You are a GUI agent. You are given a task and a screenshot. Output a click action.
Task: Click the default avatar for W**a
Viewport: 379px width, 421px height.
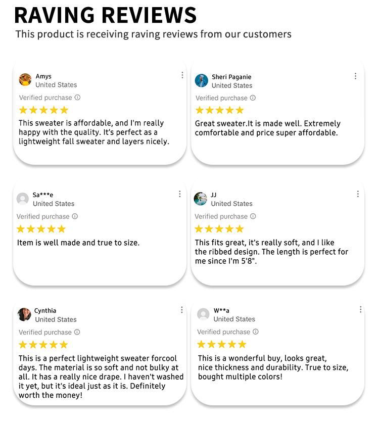tap(203, 314)
